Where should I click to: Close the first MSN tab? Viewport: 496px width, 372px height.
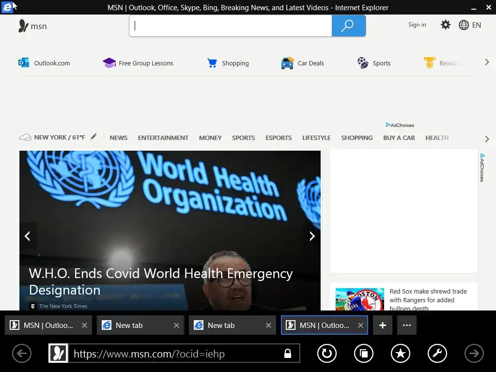[84, 325]
